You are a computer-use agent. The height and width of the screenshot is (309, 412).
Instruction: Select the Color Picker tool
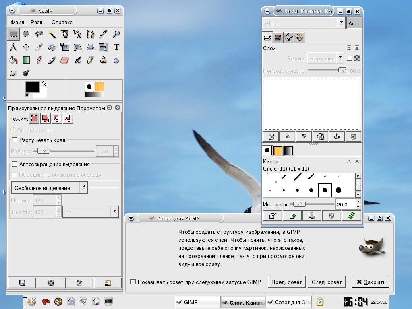[103, 34]
